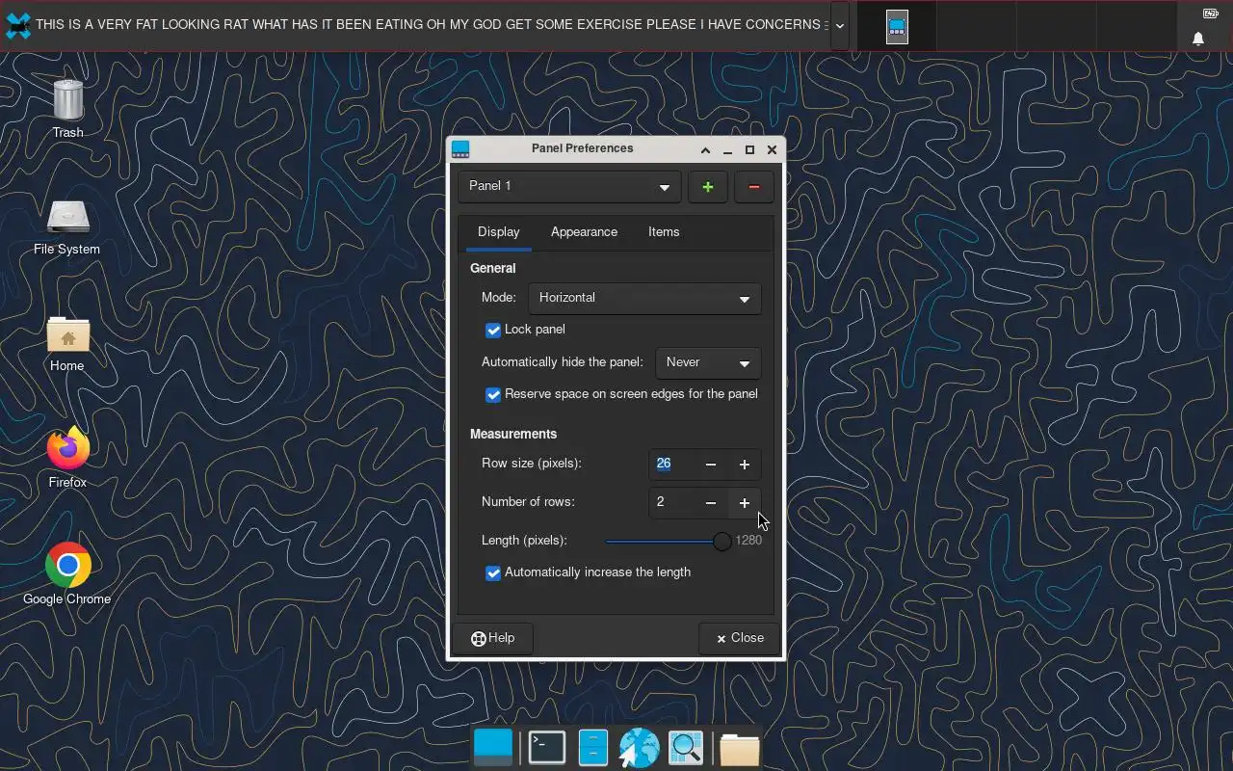Switch to the Appearance tab
1233x771 pixels.
(x=584, y=232)
